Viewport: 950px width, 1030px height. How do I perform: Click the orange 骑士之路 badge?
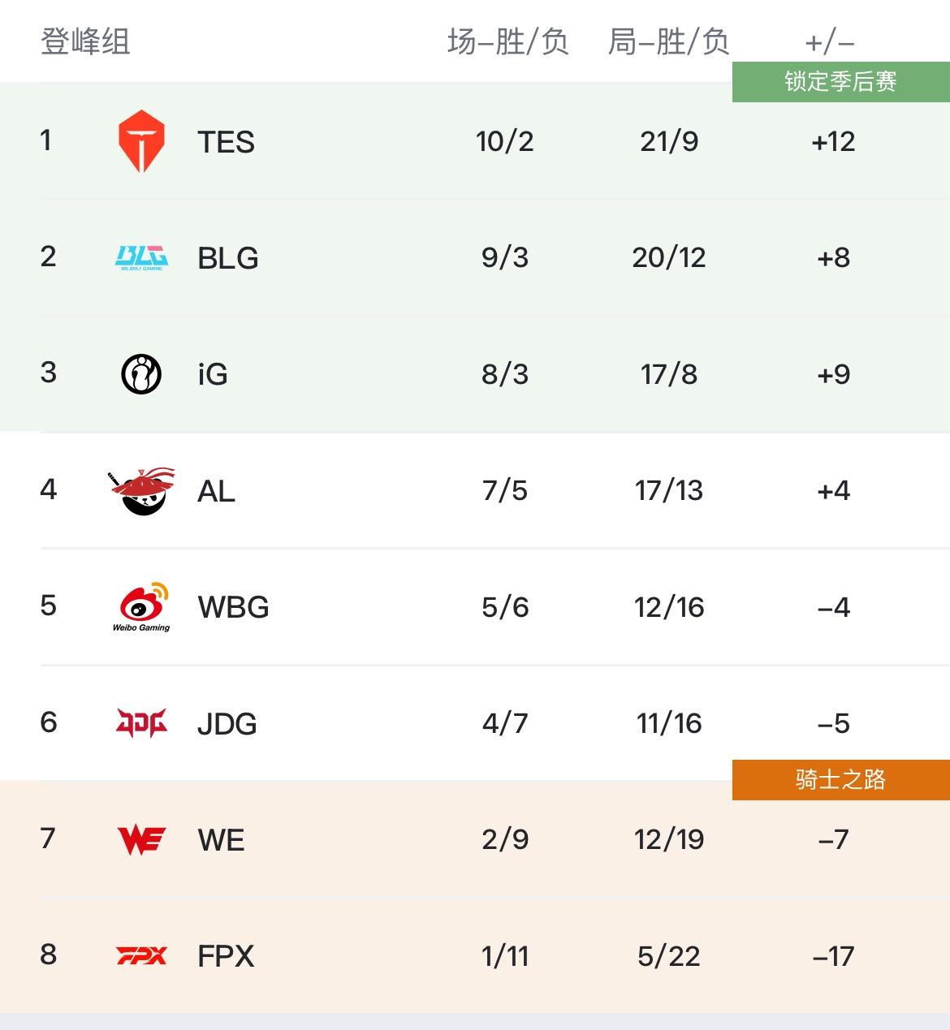pos(840,780)
